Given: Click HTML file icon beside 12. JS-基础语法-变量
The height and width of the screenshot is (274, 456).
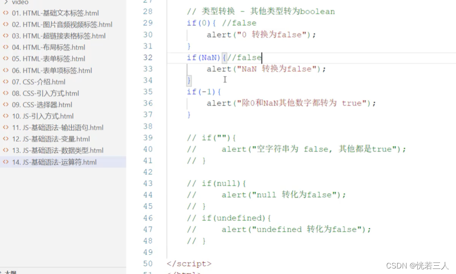Looking at the screenshot, I should (x=6, y=139).
